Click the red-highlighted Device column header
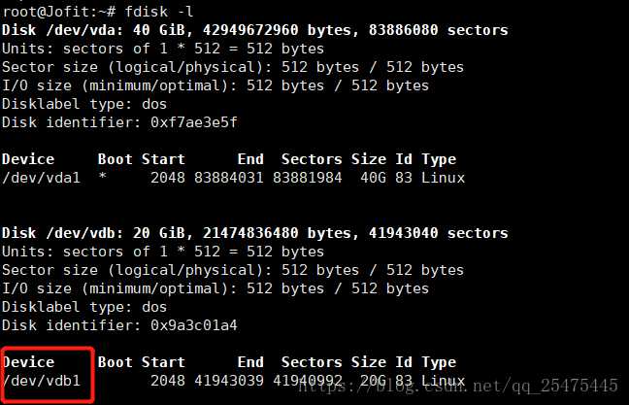 28,362
